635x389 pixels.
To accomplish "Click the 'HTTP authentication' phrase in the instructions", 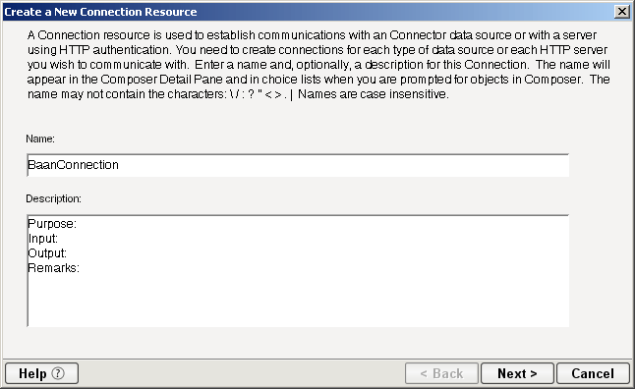I will (114, 50).
